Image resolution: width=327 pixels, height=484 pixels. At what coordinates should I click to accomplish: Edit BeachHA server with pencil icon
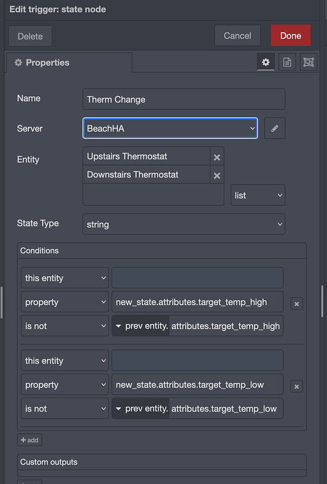(x=275, y=128)
